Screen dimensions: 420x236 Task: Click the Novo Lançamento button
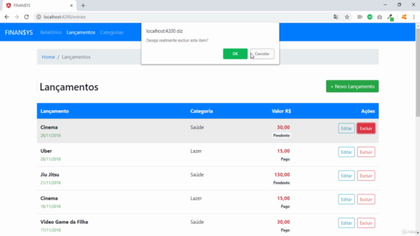coord(352,87)
